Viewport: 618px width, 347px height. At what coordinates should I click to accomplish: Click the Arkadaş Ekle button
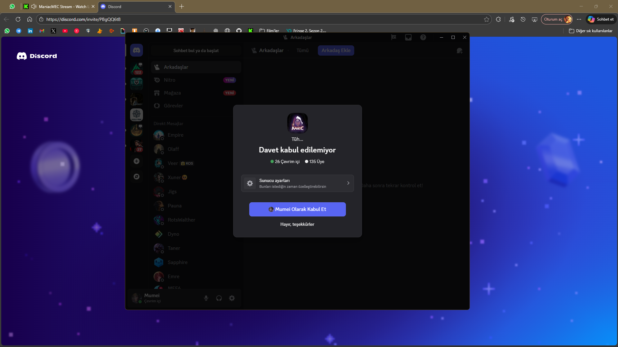point(336,50)
